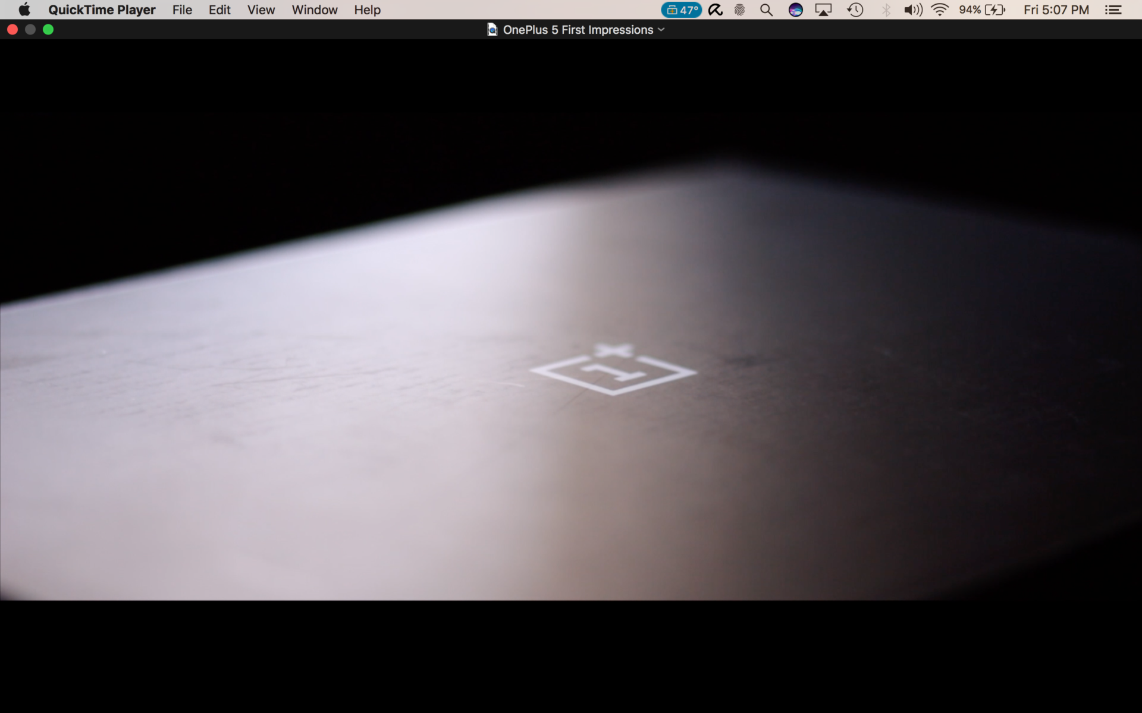
Task: Open the Bluetooth status menu
Action: 886,10
